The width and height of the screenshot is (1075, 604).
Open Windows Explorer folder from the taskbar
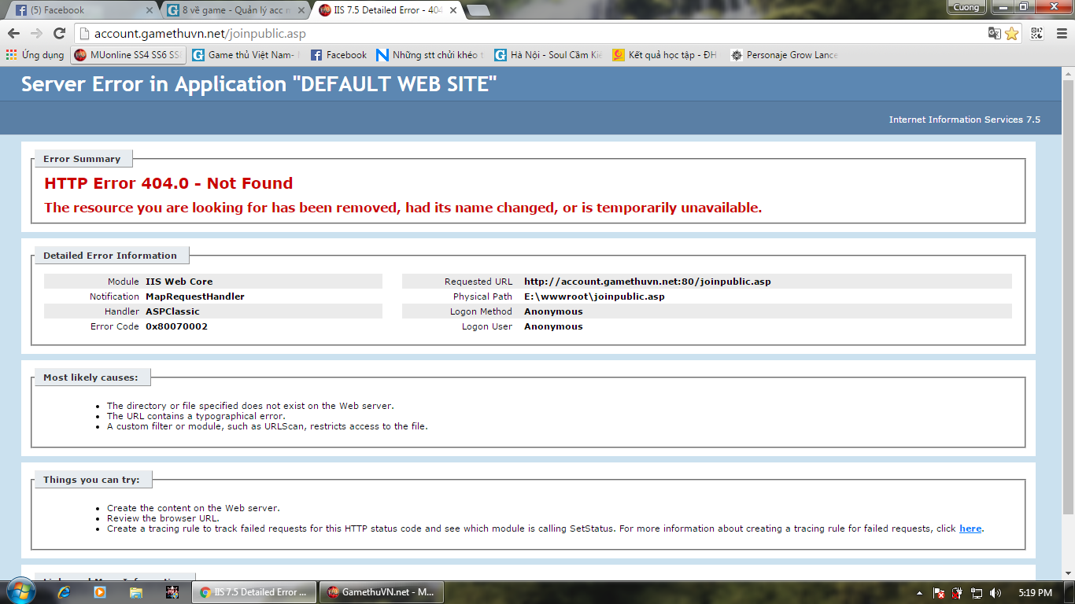click(136, 592)
